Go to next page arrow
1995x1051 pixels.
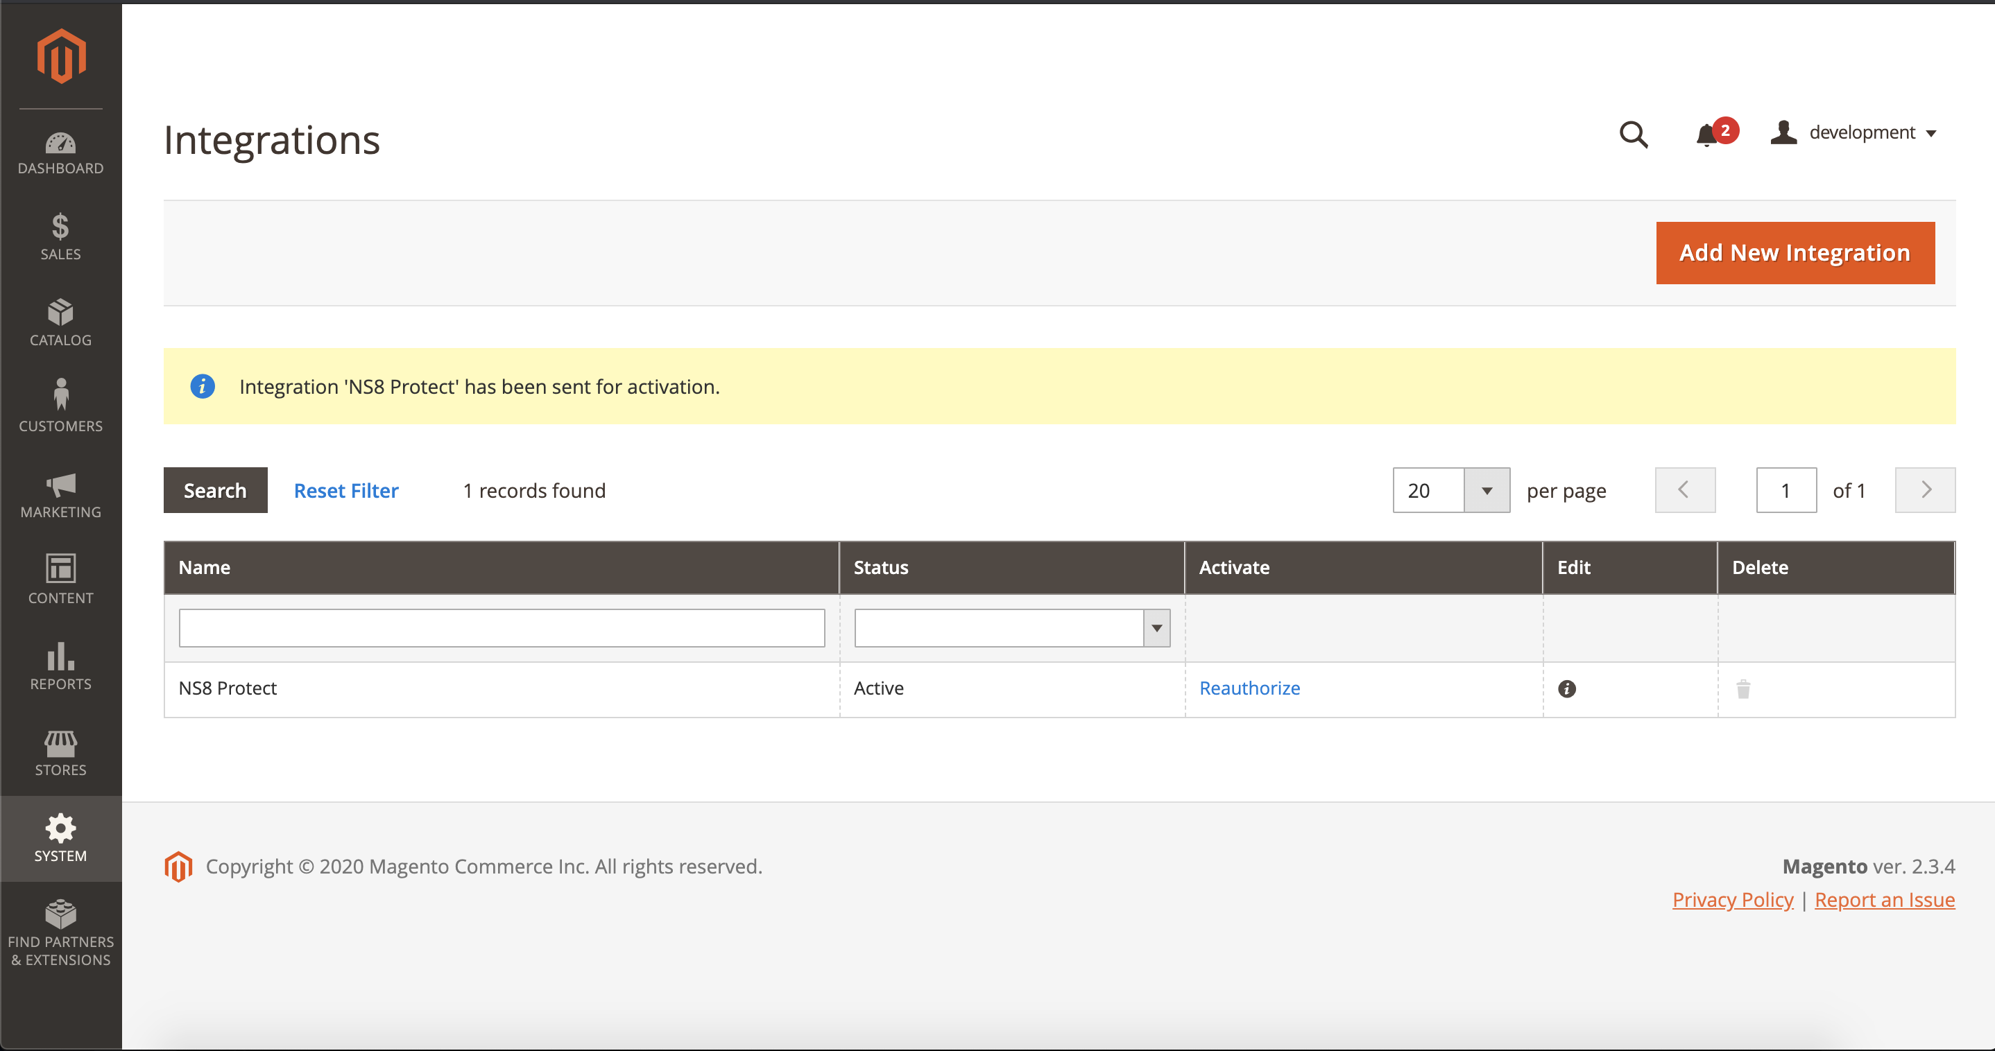(1924, 491)
